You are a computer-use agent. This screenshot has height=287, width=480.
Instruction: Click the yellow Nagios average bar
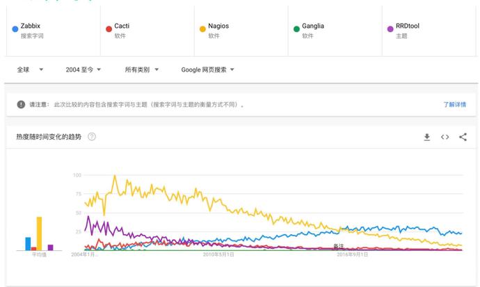[39, 233]
